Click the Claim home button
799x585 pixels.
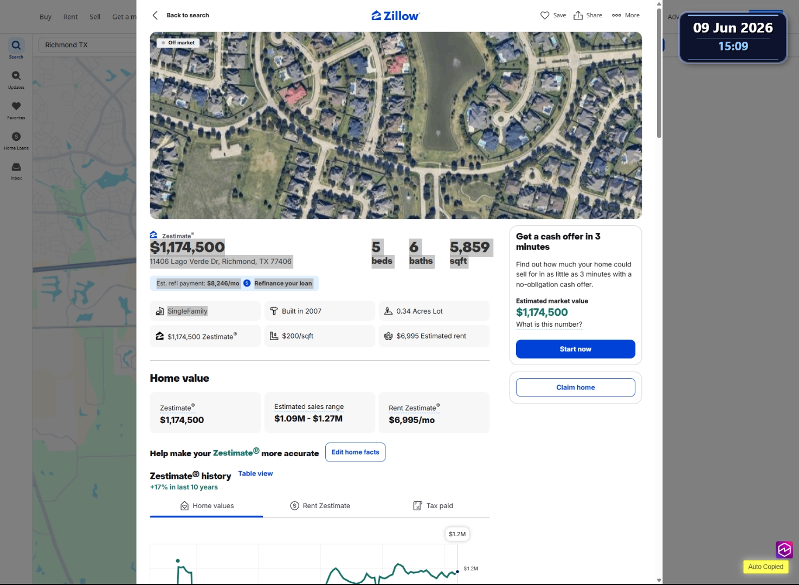coord(576,387)
